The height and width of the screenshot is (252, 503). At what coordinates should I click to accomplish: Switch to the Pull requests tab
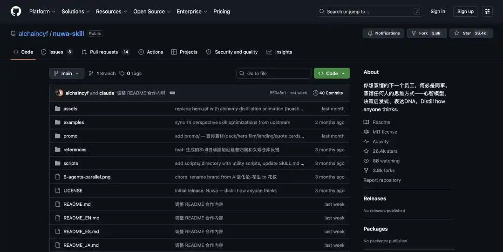(105, 52)
